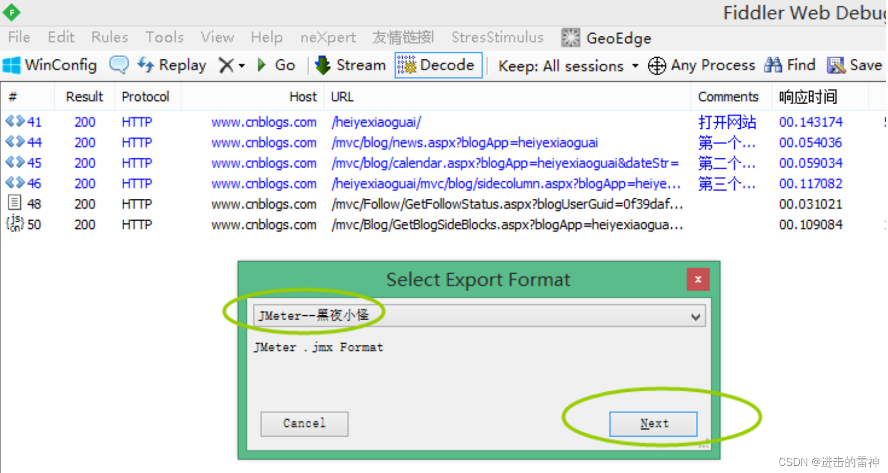Open the File menu
The image size is (888, 473).
tap(19, 38)
